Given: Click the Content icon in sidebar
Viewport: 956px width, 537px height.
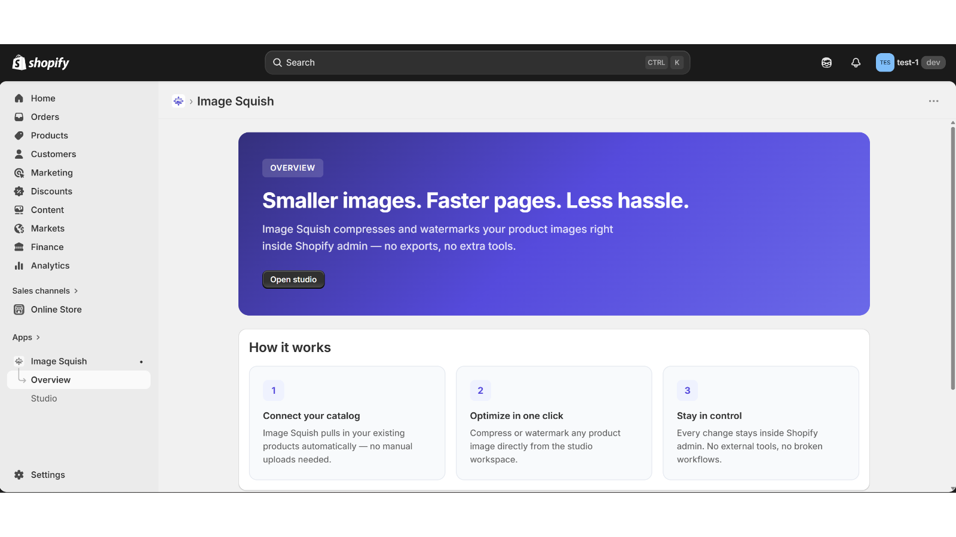Looking at the screenshot, I should click(19, 210).
